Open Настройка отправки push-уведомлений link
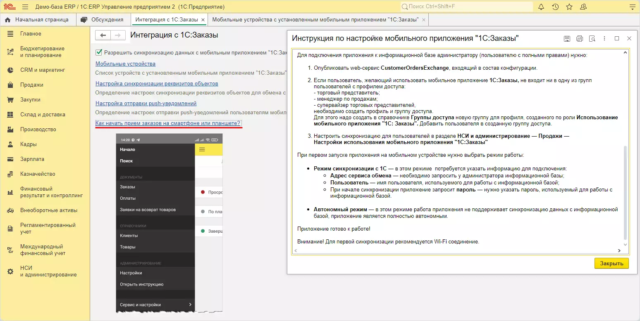The height and width of the screenshot is (321, 640). pyautogui.click(x=146, y=104)
